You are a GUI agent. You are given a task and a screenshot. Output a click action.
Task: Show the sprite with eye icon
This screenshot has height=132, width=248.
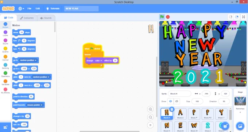[171, 101]
